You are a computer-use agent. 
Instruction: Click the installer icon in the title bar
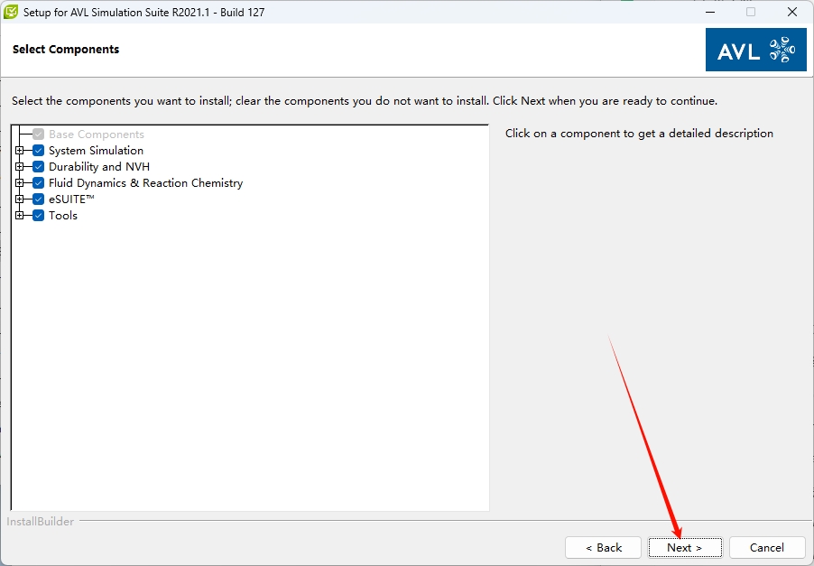12,13
